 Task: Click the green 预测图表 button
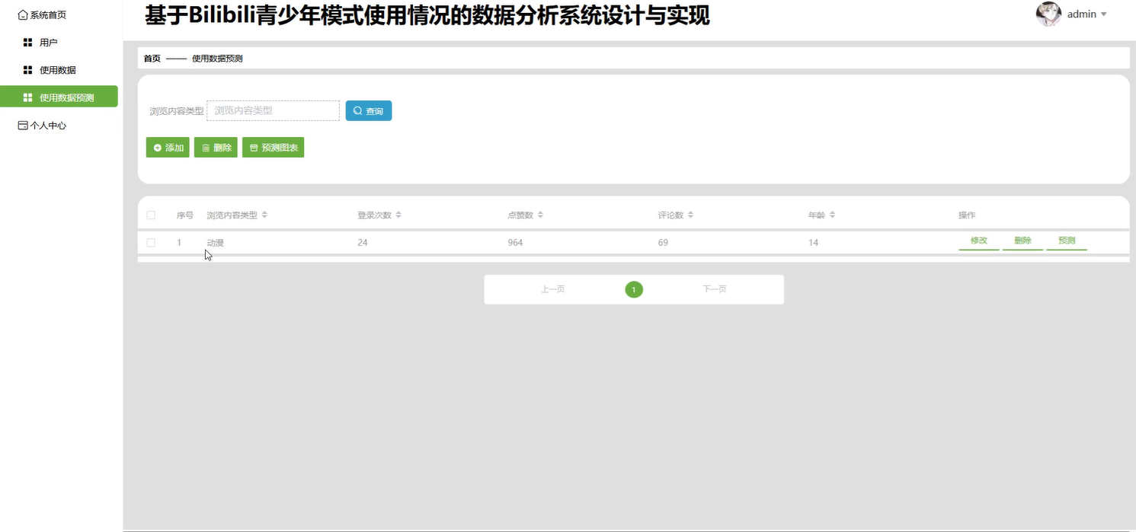273,148
